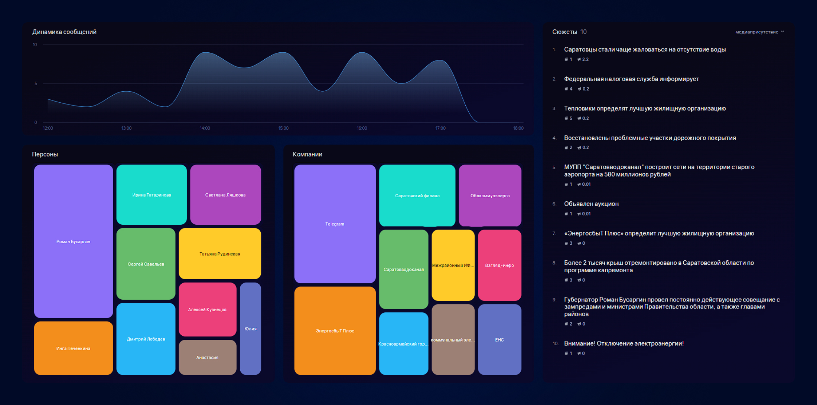Open story Саратовцы стали чаще жаловаться на отсутствие воды
817x405 pixels.
645,50
